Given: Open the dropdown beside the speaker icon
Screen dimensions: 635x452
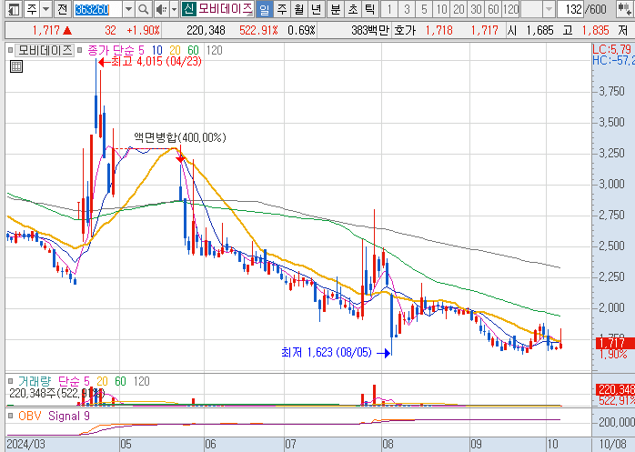Looking at the screenshot, I should (x=174, y=9).
